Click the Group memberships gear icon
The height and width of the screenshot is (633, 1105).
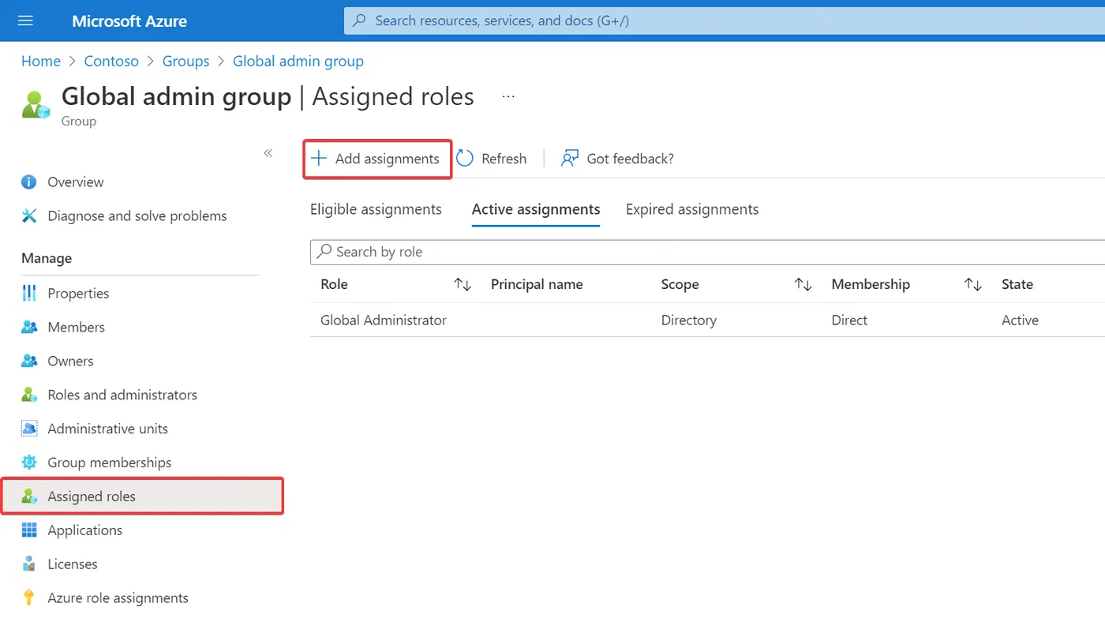29,463
